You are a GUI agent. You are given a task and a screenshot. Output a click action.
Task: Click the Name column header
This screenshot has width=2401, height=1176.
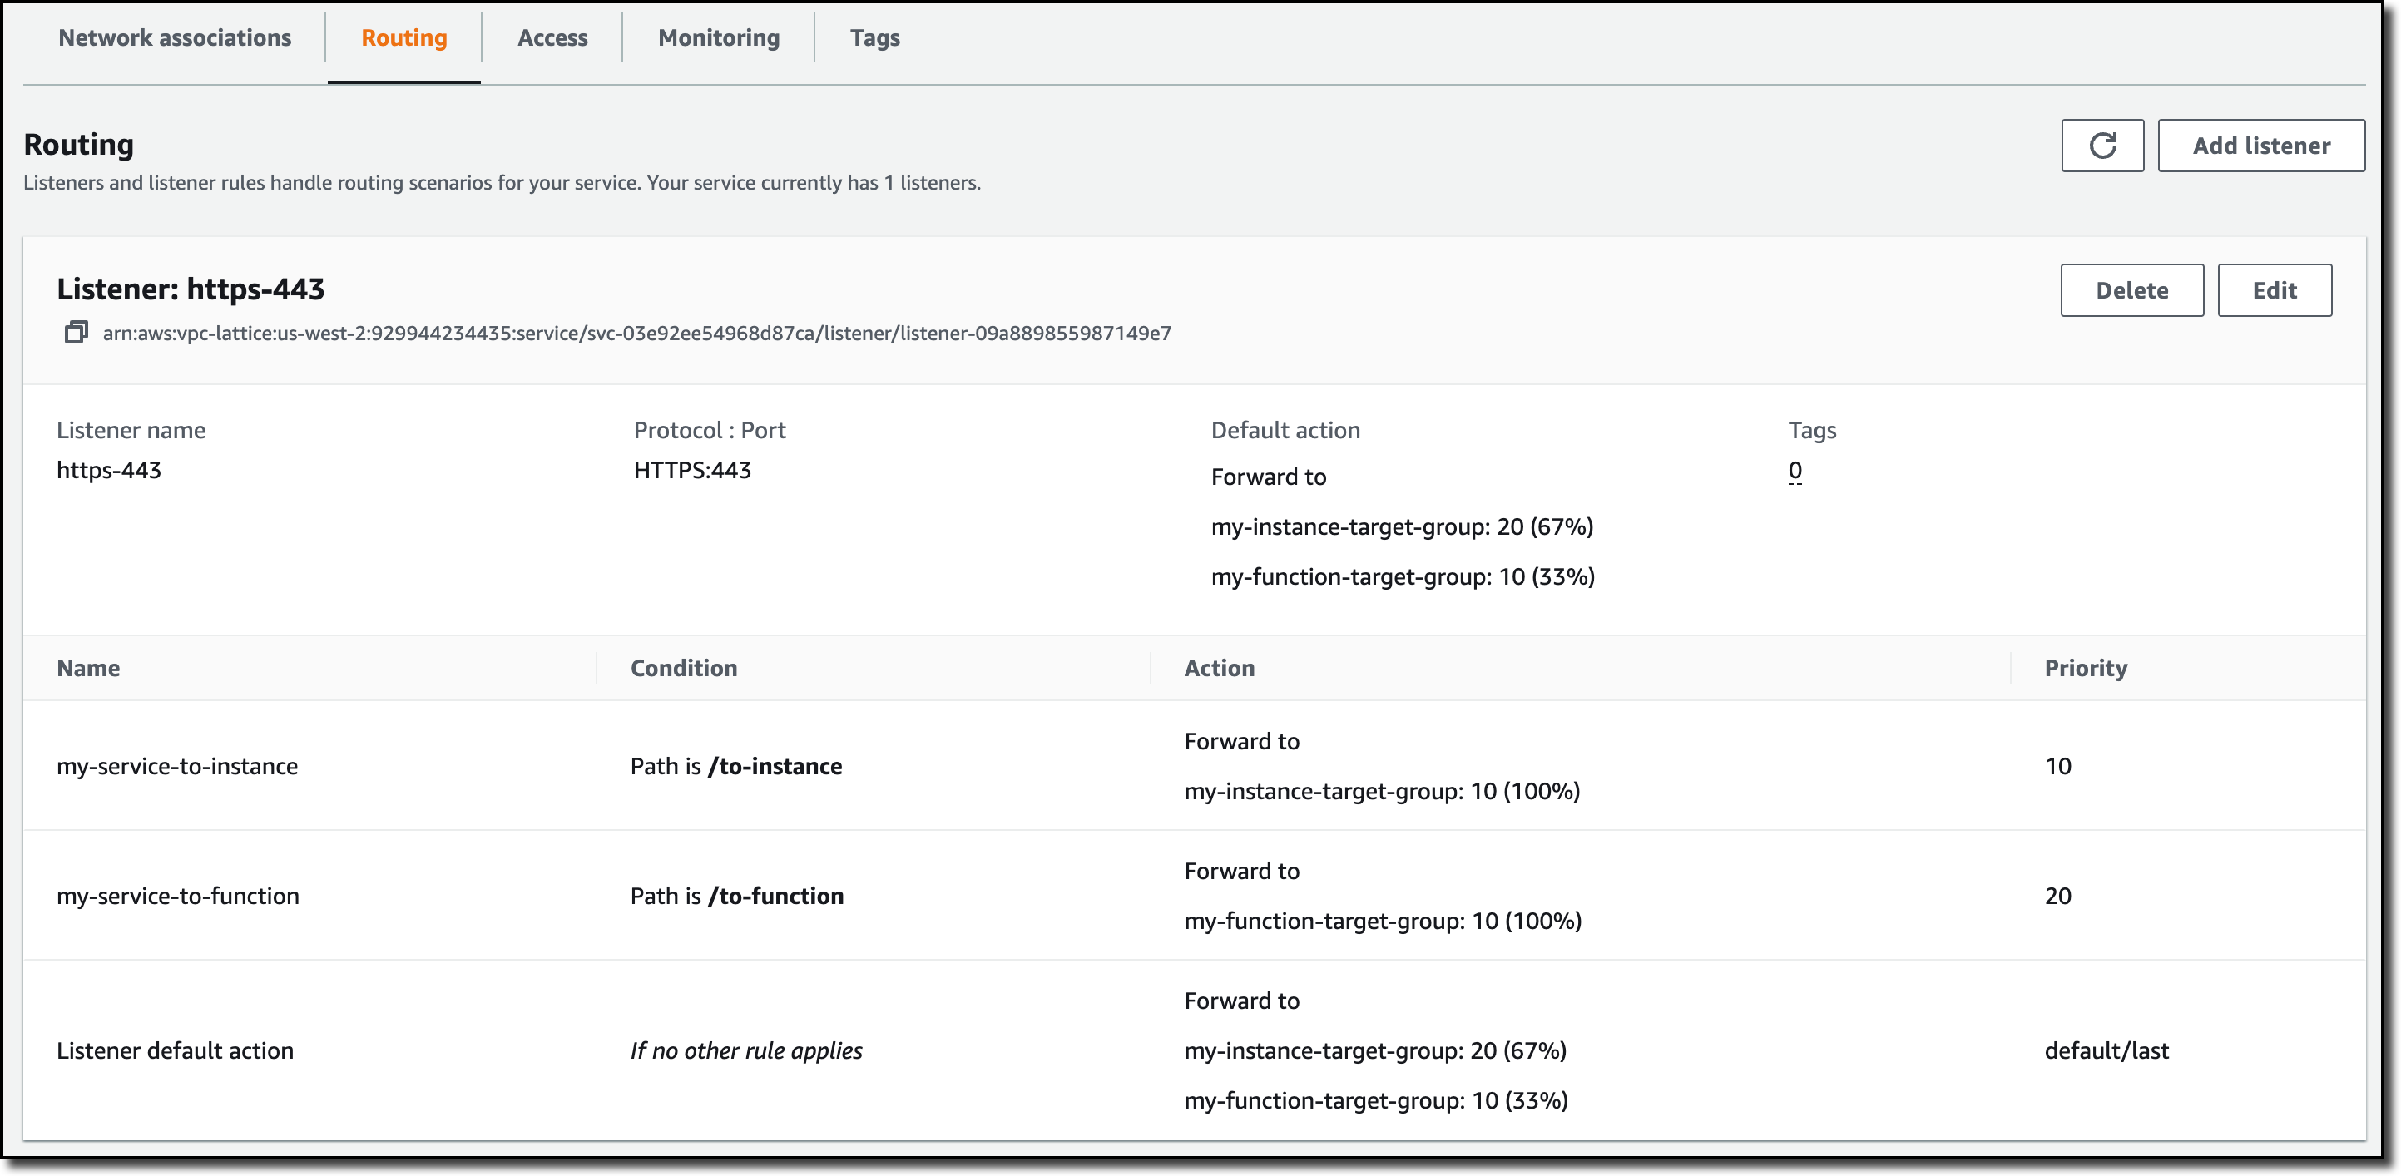pos(88,668)
